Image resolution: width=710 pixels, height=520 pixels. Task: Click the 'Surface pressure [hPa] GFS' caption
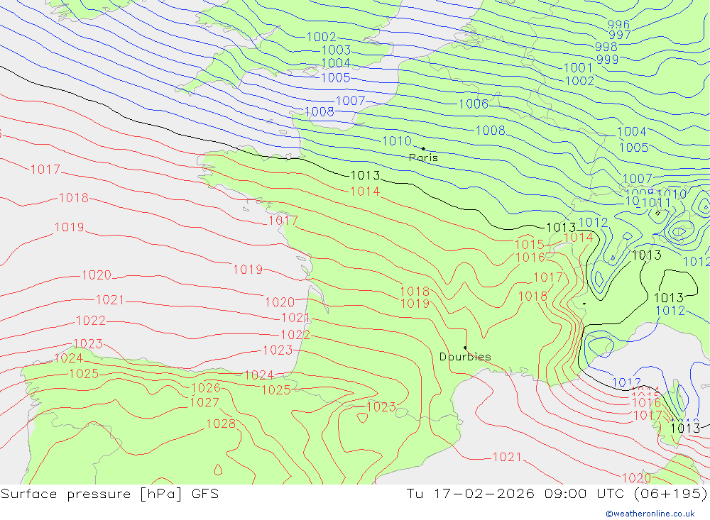pos(109,493)
